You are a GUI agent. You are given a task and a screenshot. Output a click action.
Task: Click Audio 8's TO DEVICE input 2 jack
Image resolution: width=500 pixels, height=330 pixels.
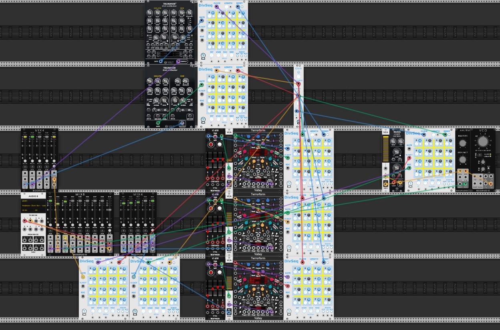pos(30,221)
